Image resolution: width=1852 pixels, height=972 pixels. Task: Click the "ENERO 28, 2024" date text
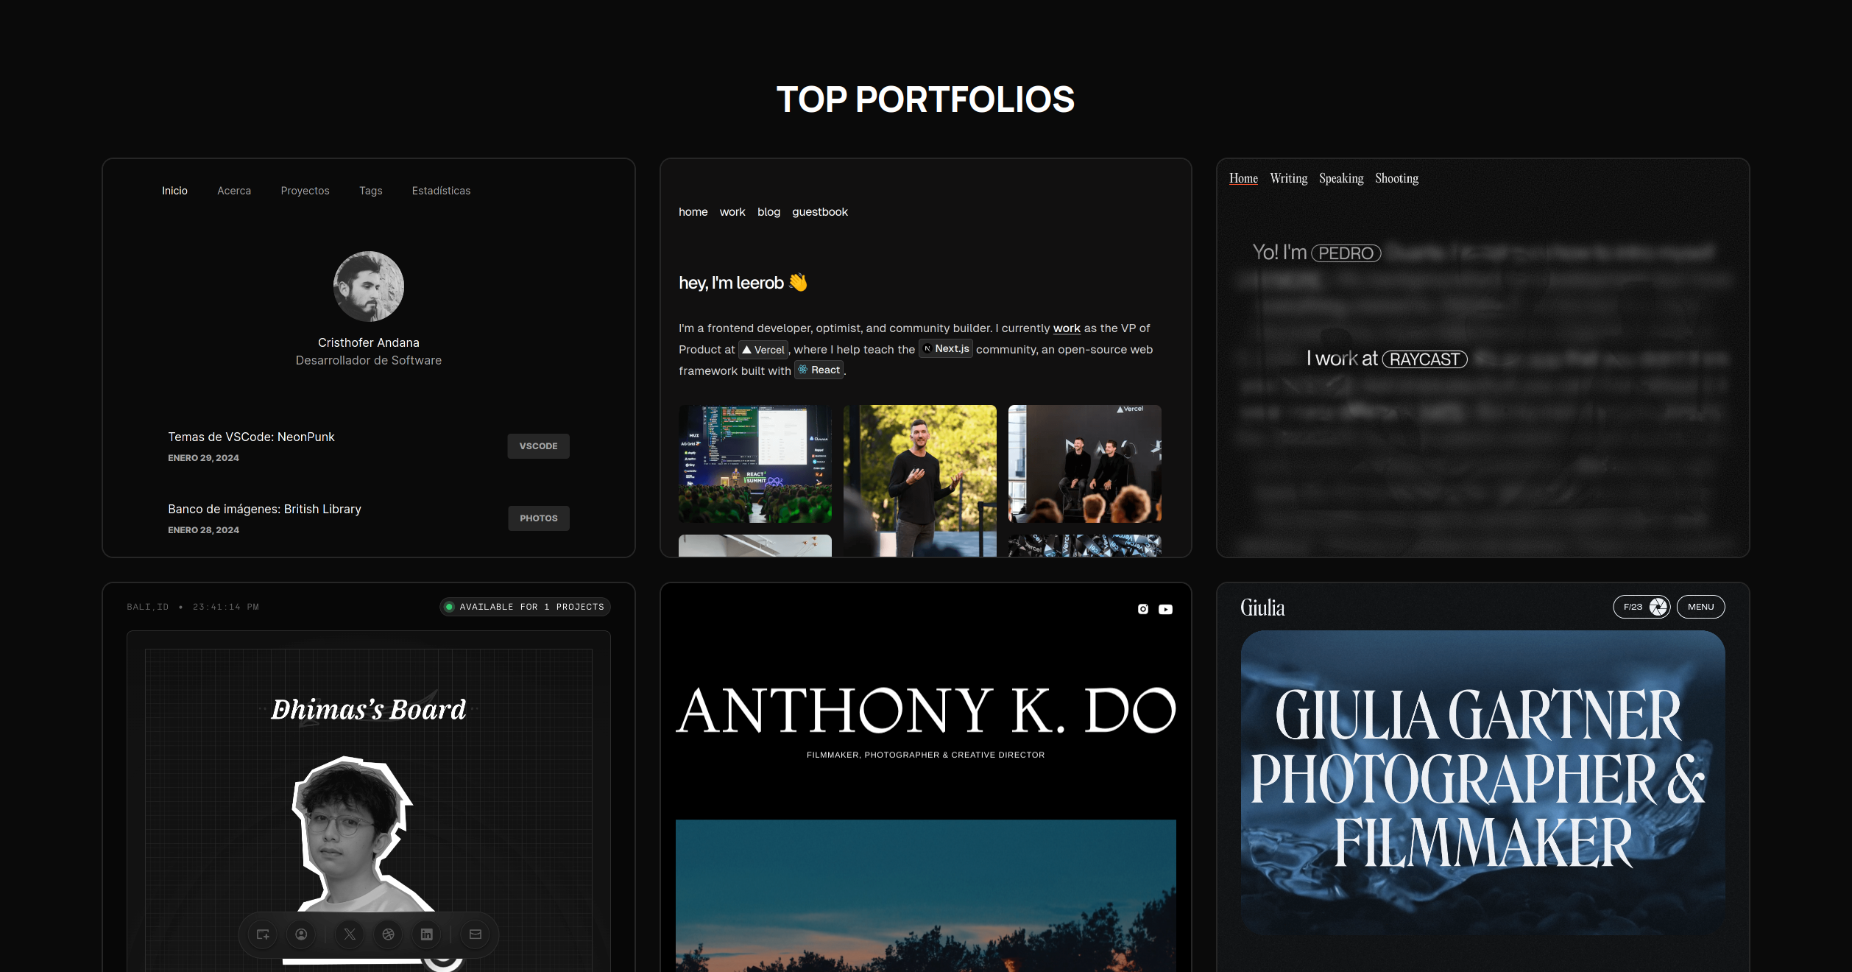(x=203, y=530)
